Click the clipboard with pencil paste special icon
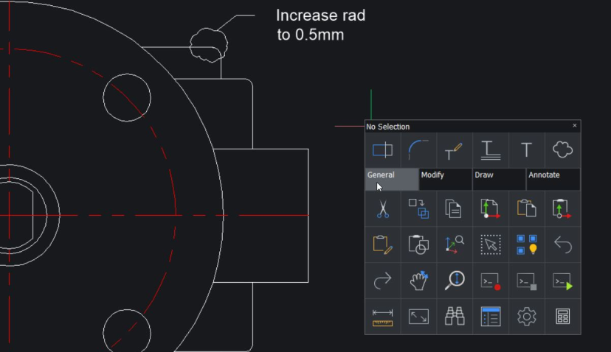The width and height of the screenshot is (611, 352). coord(383,244)
